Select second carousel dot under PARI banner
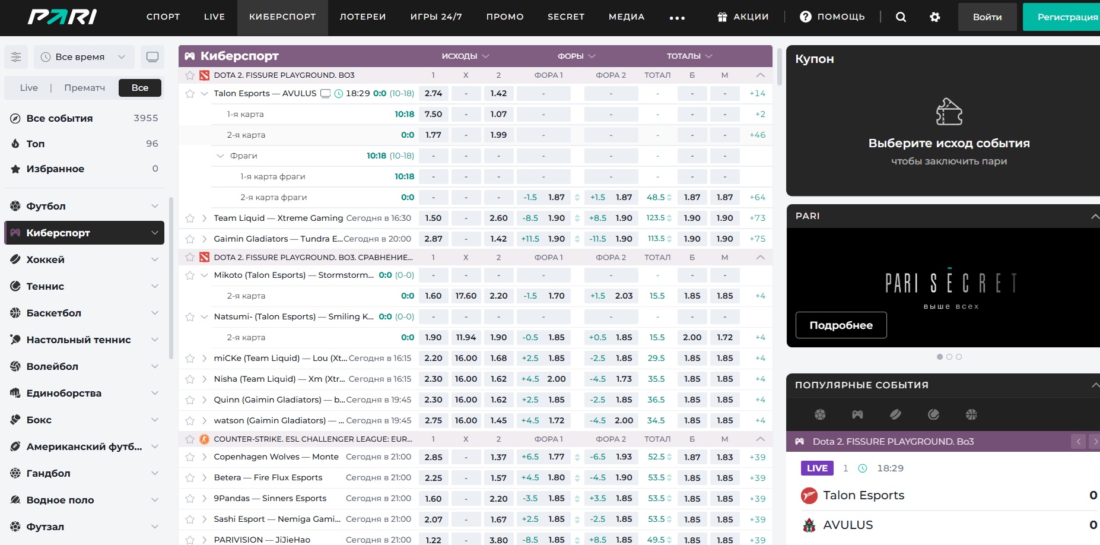The width and height of the screenshot is (1100, 545). tap(949, 357)
